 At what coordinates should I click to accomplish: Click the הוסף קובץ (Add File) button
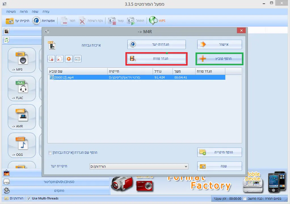pyautogui.click(x=219, y=59)
